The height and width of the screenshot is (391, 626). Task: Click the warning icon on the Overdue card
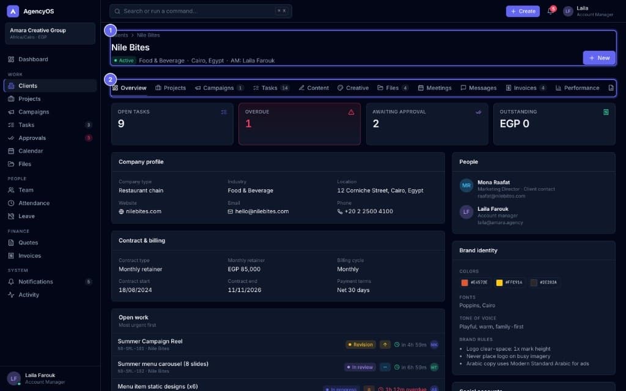pos(351,112)
